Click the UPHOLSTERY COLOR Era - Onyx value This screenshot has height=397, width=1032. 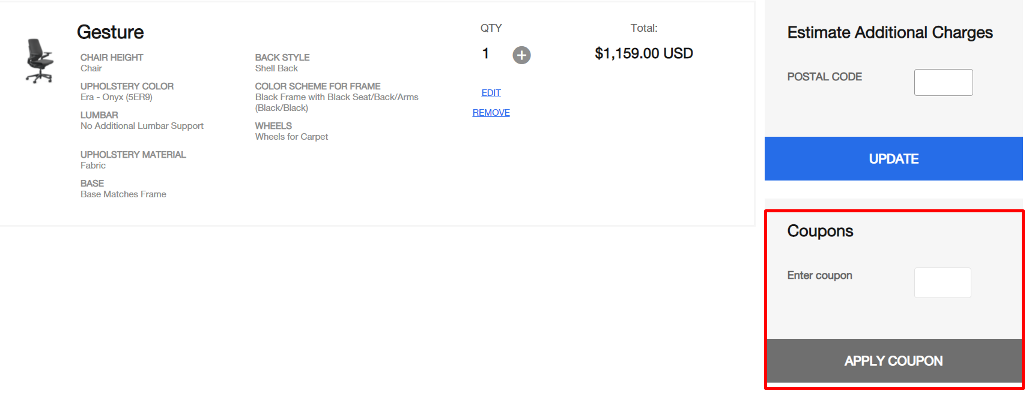pyautogui.click(x=117, y=97)
